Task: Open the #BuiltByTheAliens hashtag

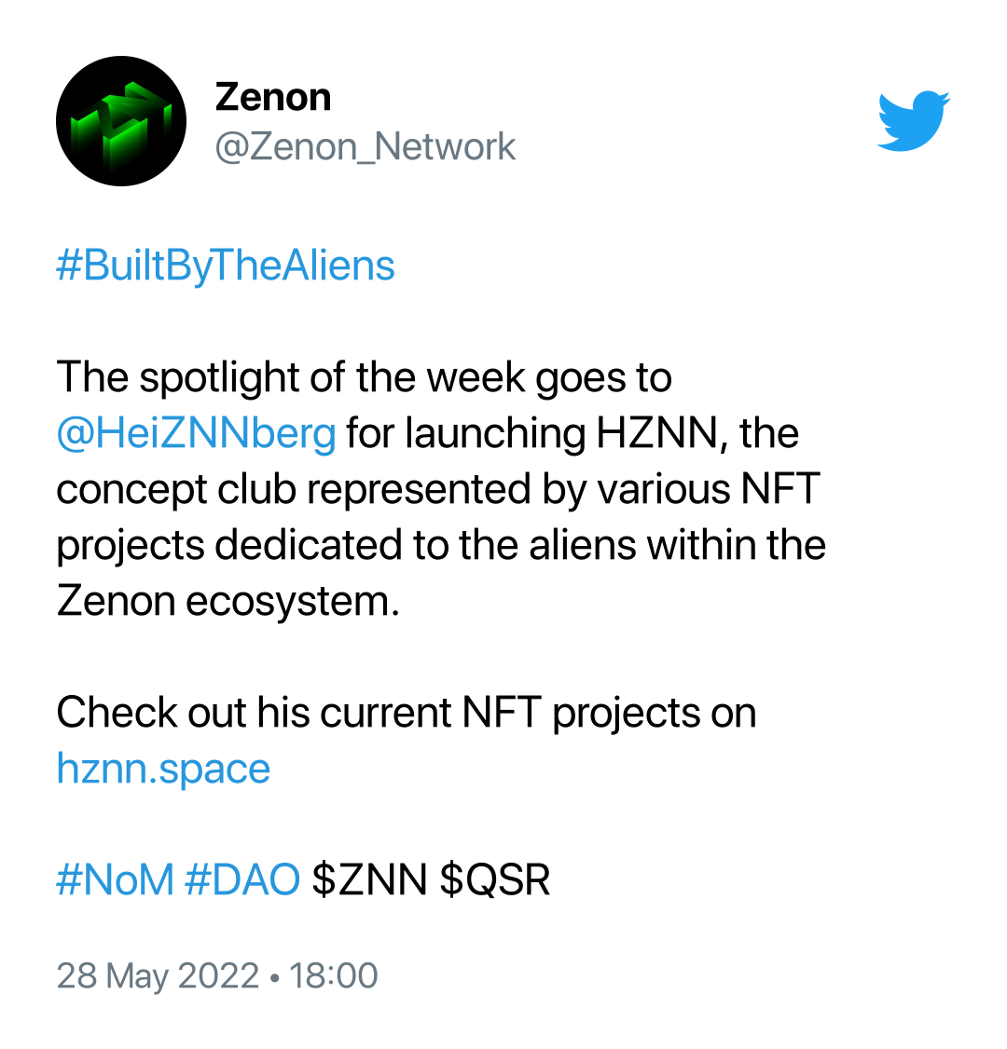Action: [226, 266]
